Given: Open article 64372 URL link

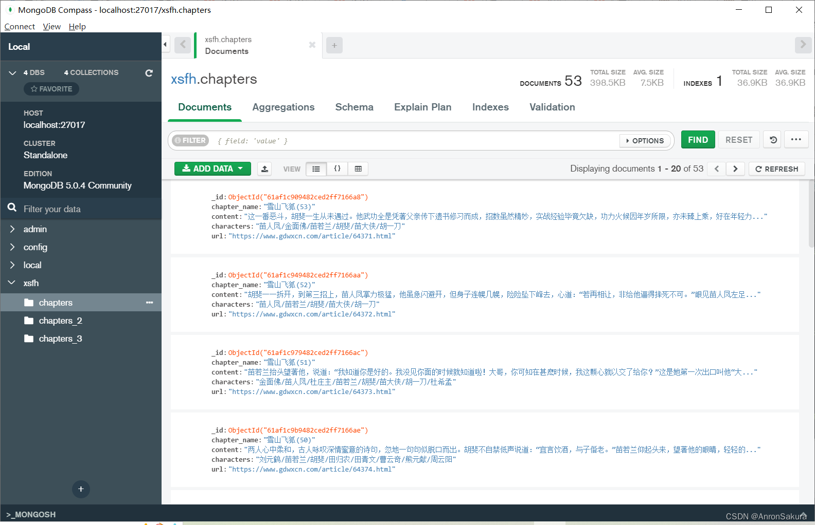Looking at the screenshot, I should coord(312,314).
